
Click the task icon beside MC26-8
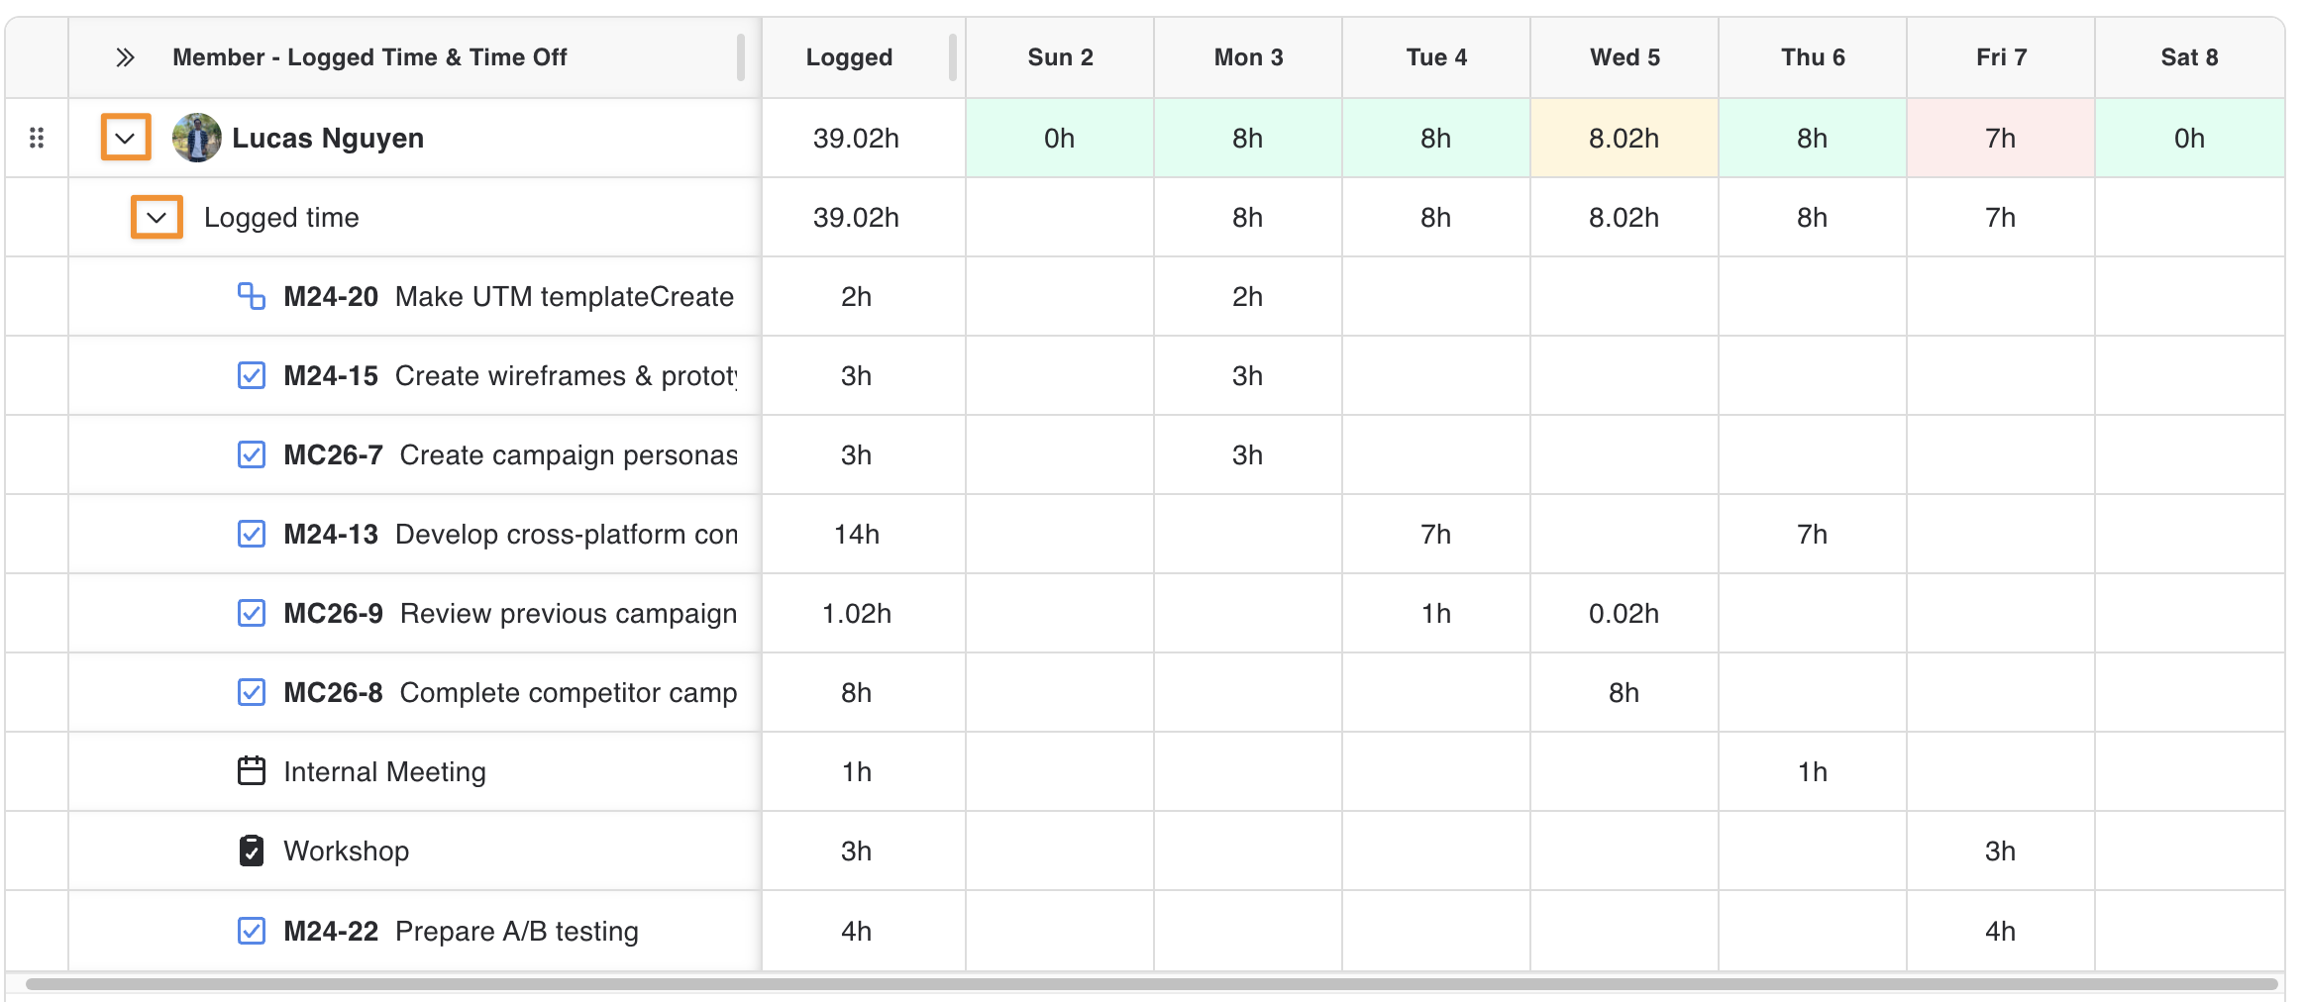pos(252,692)
